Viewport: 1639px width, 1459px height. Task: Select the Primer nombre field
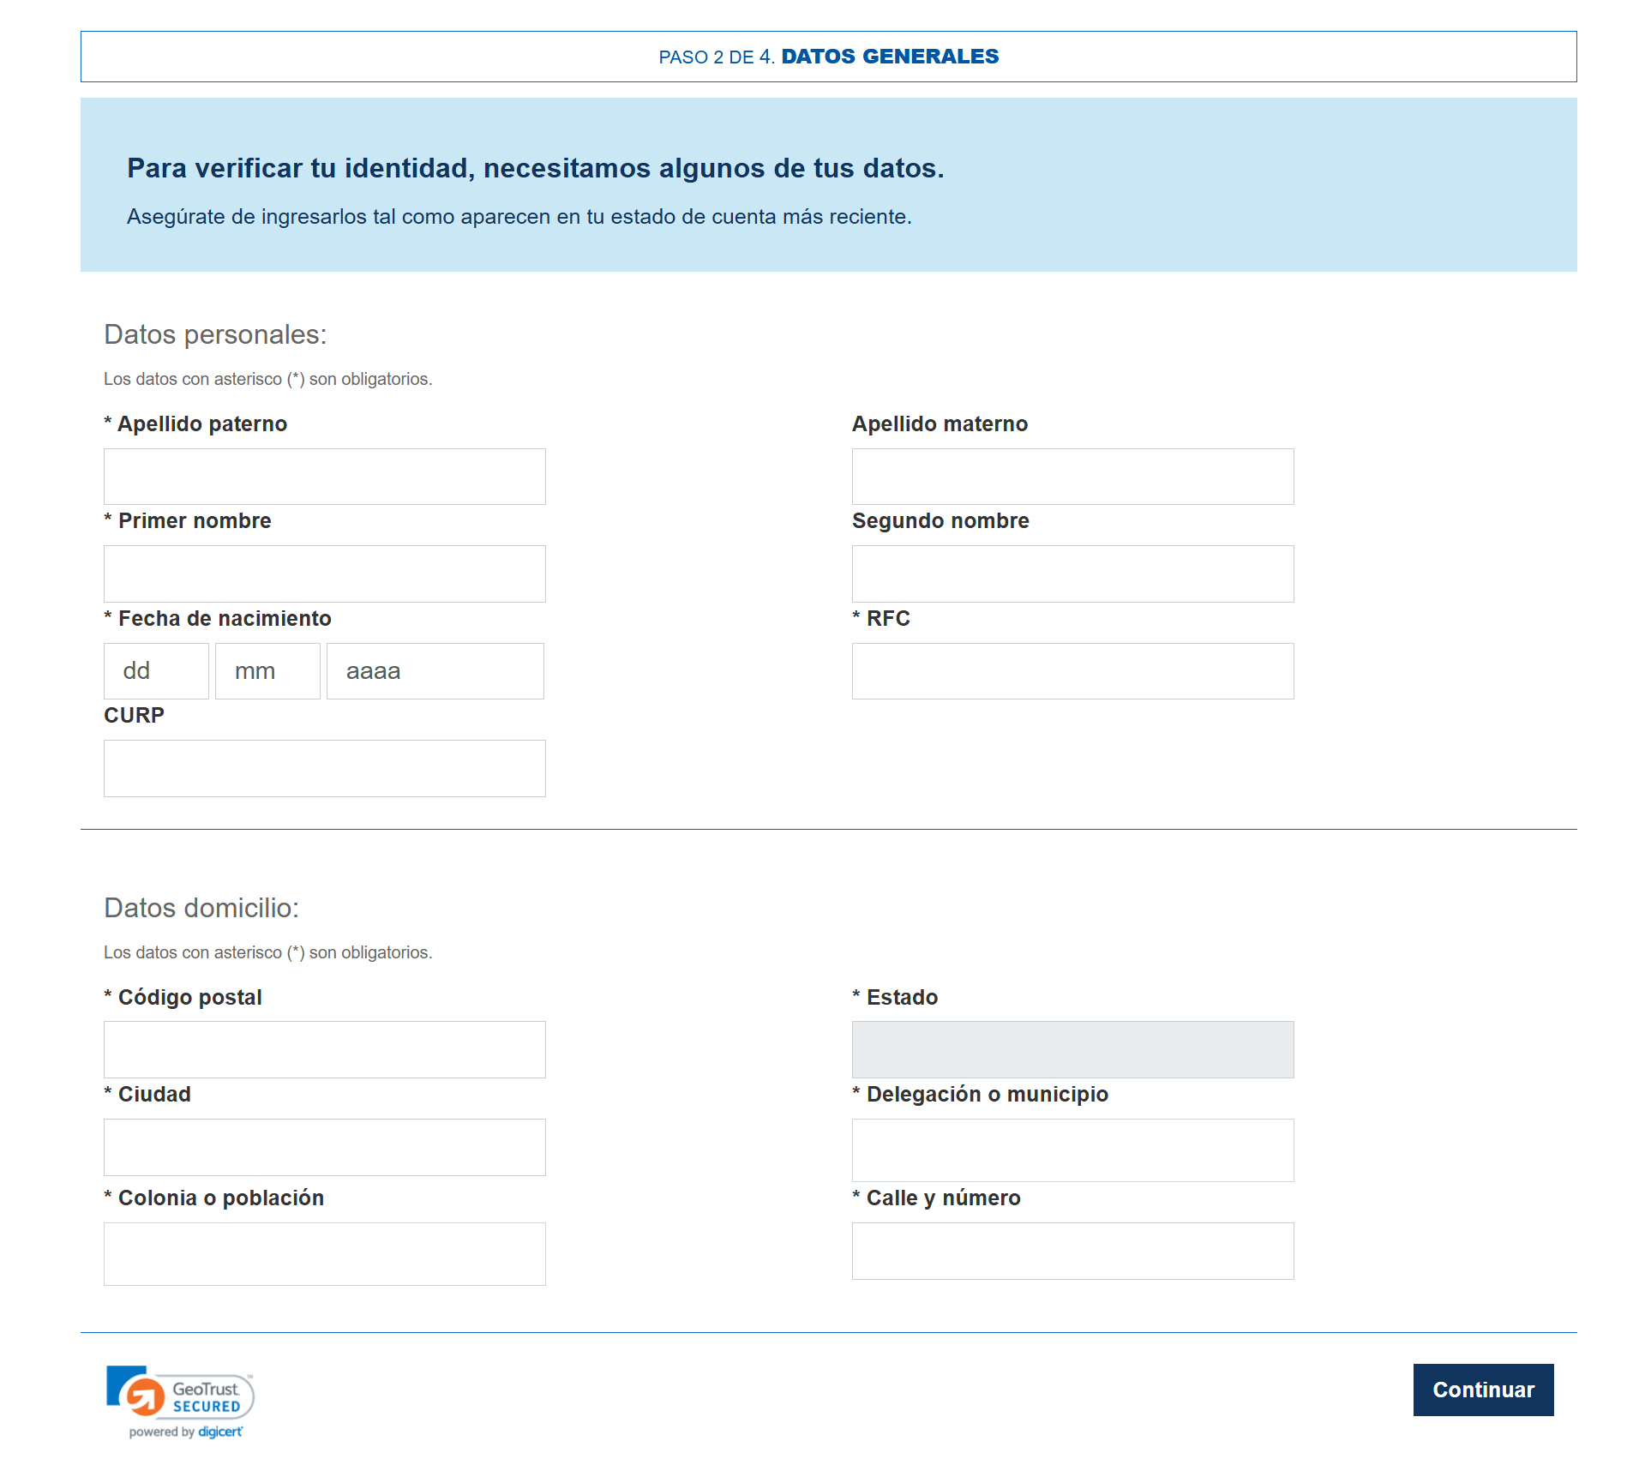pos(324,573)
